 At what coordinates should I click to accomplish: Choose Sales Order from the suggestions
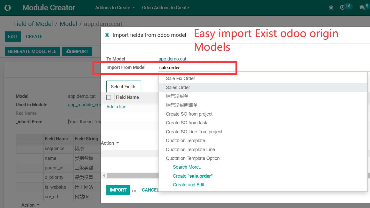[178, 88]
